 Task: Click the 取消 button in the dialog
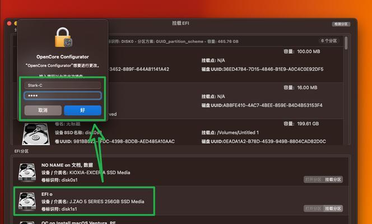[43, 110]
